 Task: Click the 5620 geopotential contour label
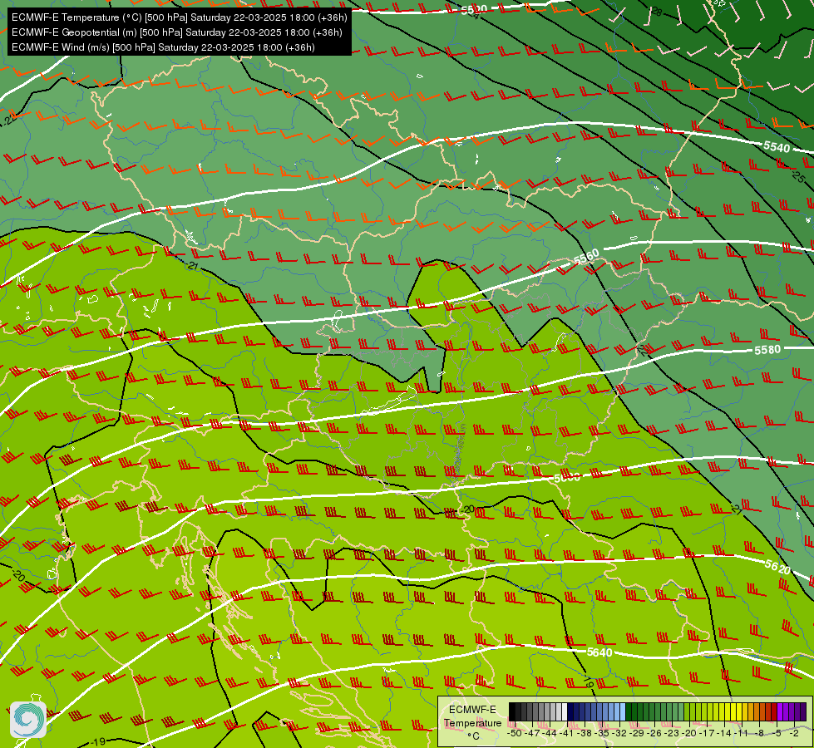pos(777,567)
